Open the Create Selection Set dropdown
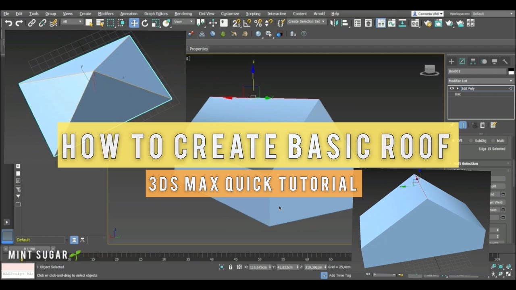Screen dimensions: 516x290 point(307,21)
